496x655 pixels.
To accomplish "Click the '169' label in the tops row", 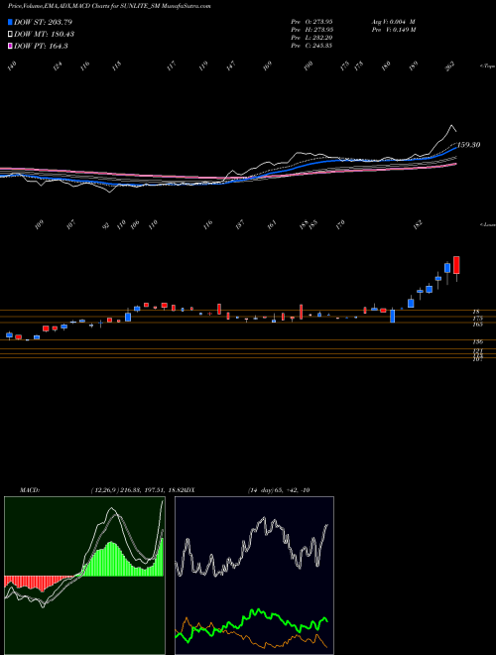I will (x=267, y=66).
